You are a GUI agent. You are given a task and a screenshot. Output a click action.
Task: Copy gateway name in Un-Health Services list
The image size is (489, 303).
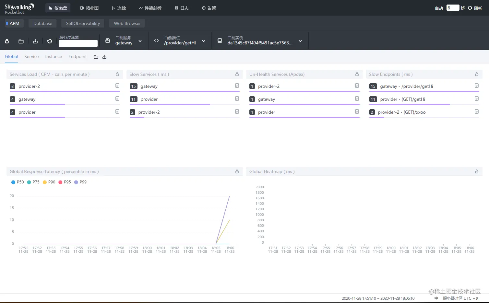click(357, 99)
